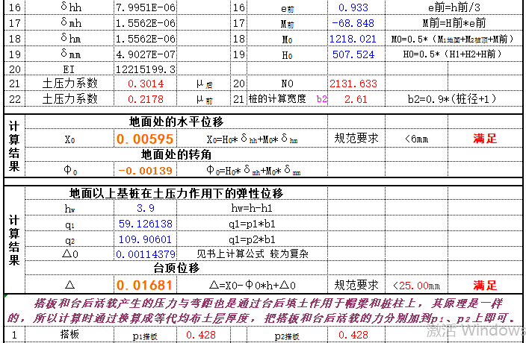The height and width of the screenshot is (343, 526).
Task: Select the δmm value 4.9027E-07 cell
Action: [145, 54]
